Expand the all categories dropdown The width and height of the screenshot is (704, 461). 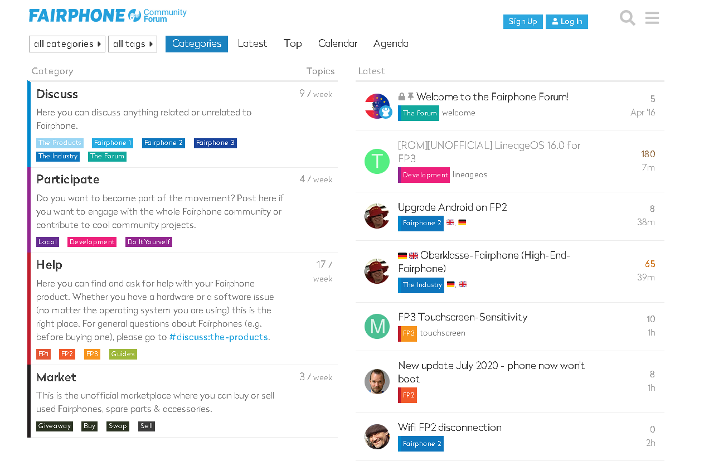point(67,44)
